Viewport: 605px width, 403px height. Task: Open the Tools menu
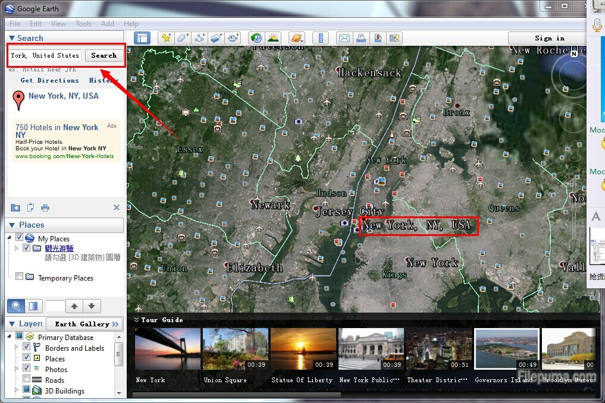pos(83,24)
